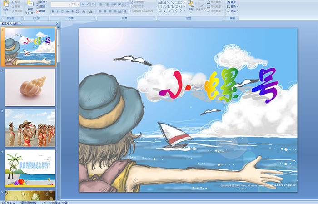The width and height of the screenshot is (318, 204).
Task: Select the conch shell slide thumbnail
Action: [30, 87]
